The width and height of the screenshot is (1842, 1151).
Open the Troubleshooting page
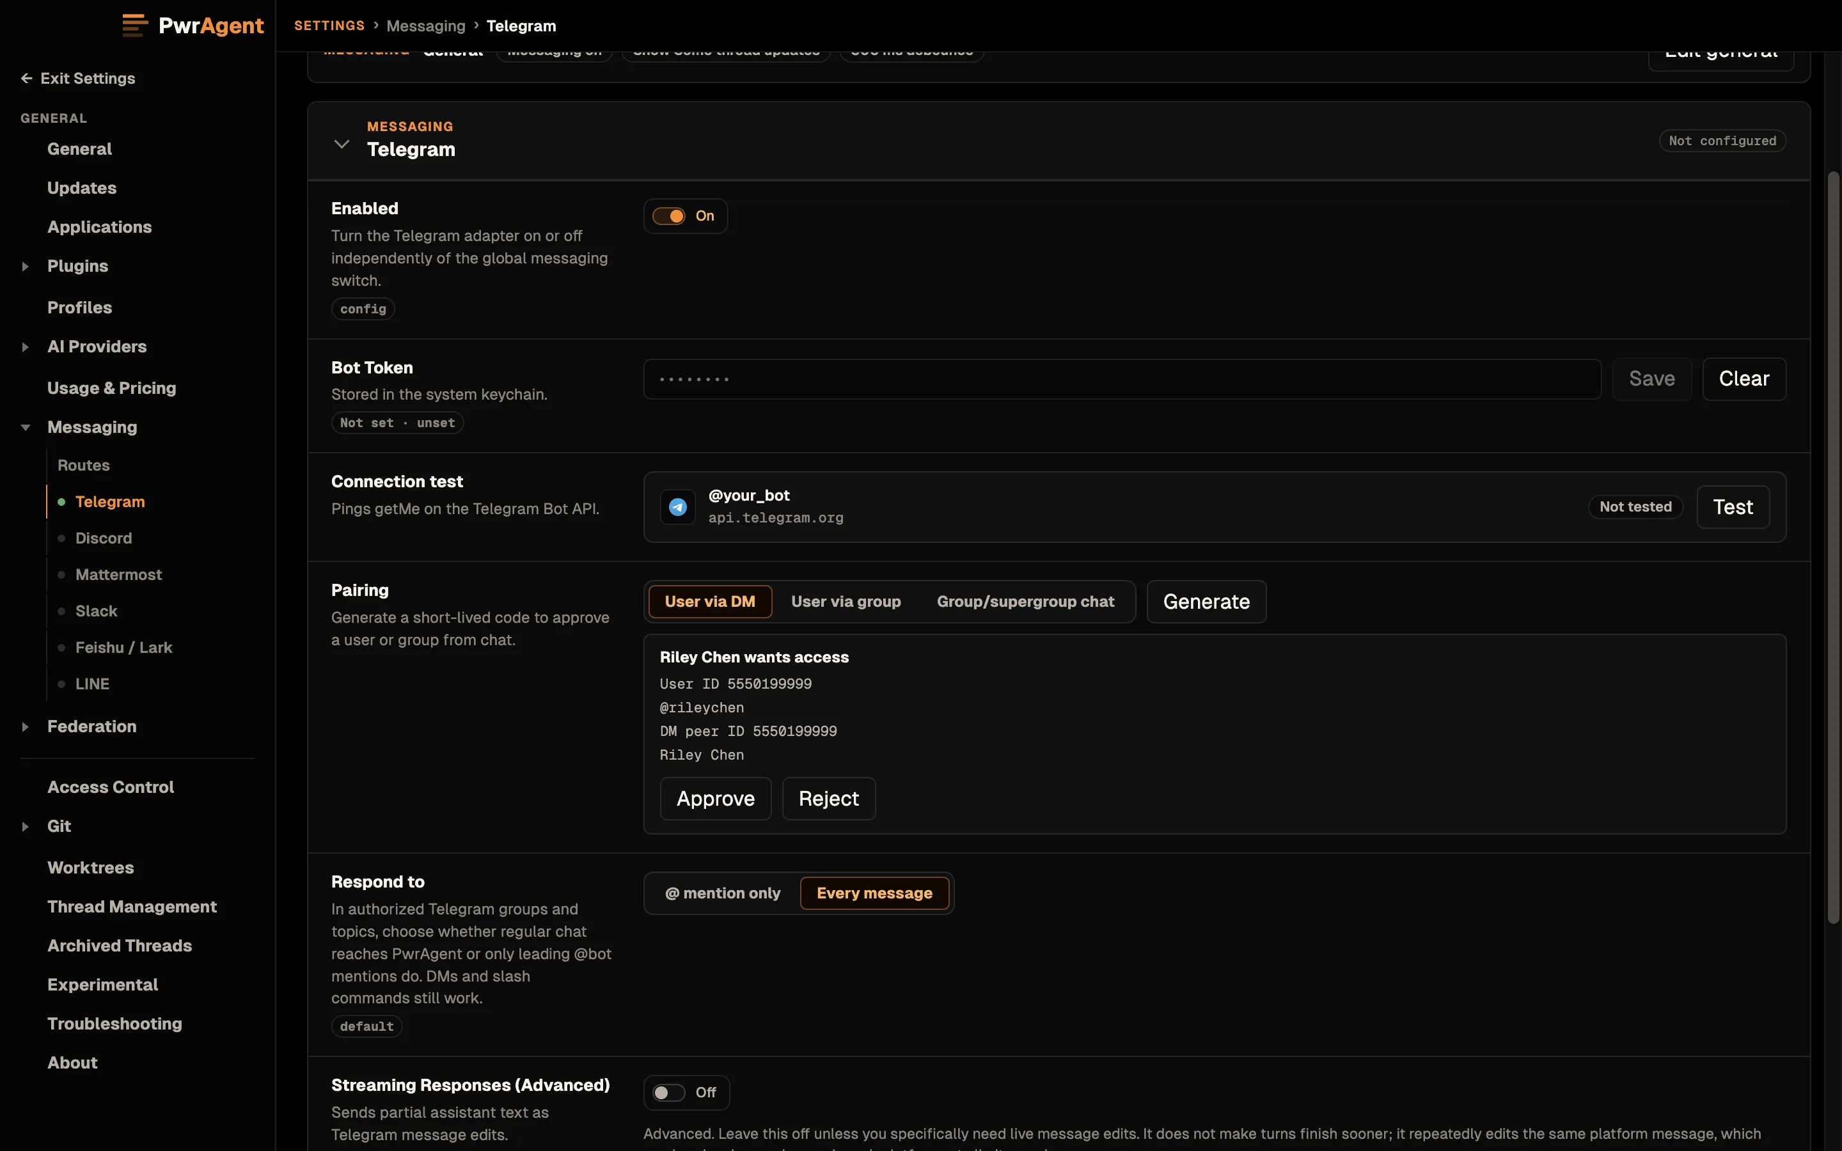tap(115, 1024)
